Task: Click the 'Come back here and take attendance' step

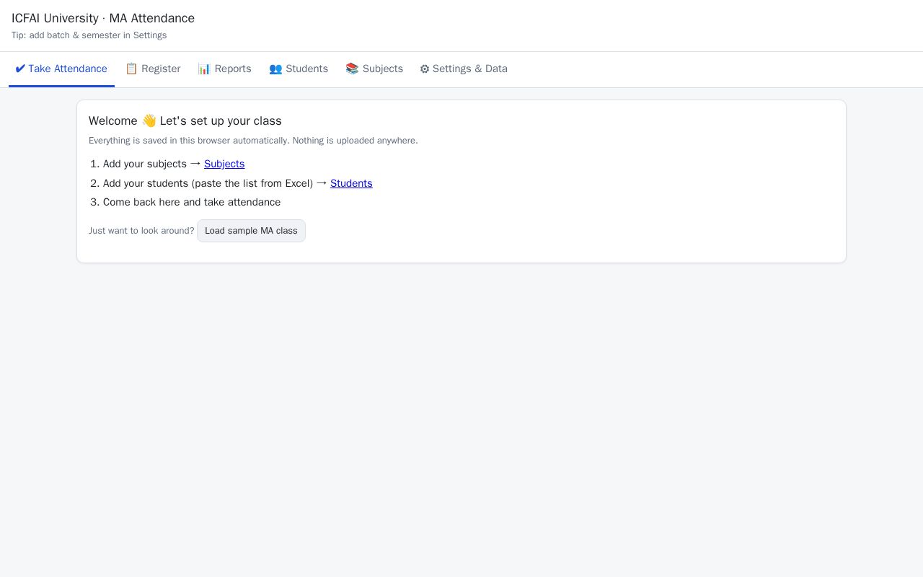Action: click(192, 202)
